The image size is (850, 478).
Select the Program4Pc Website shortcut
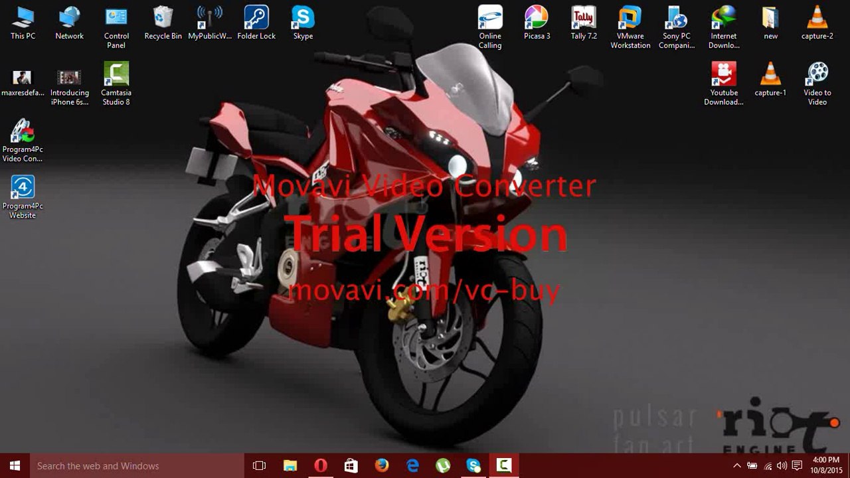pos(23,197)
